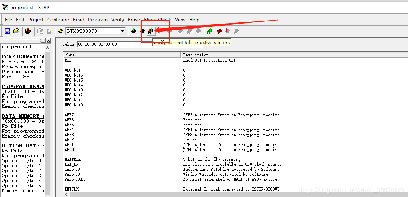
Task: Select the highlighted AFR0 row
Action: click(x=69, y=149)
